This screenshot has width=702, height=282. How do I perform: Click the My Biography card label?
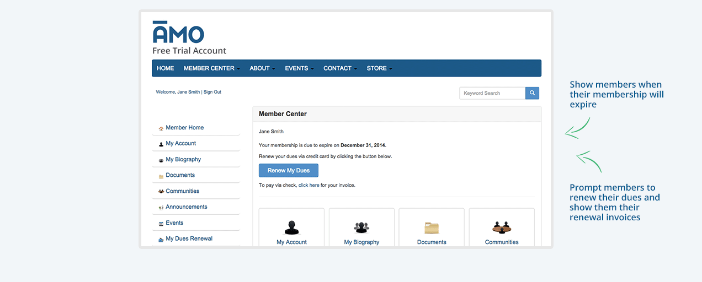[x=361, y=242]
